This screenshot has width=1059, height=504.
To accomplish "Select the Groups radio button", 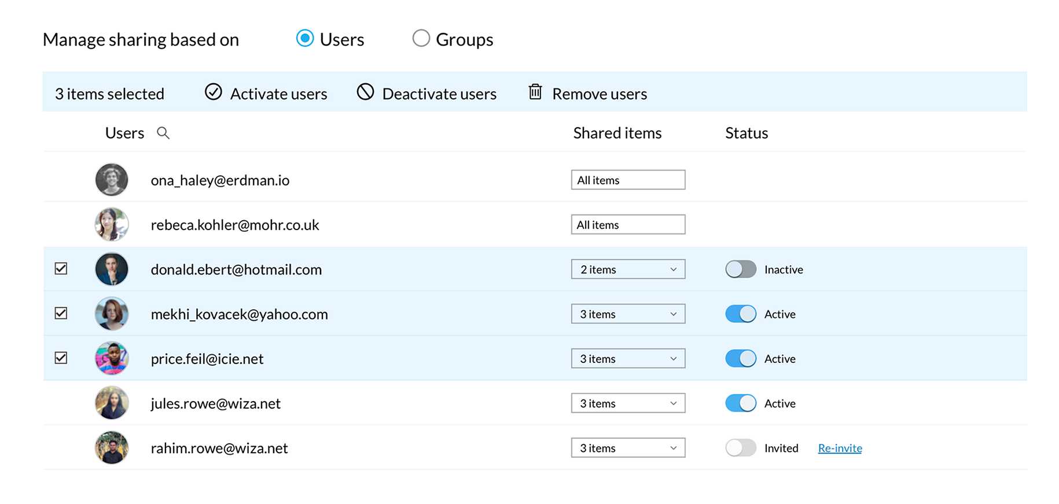I will coord(421,39).
